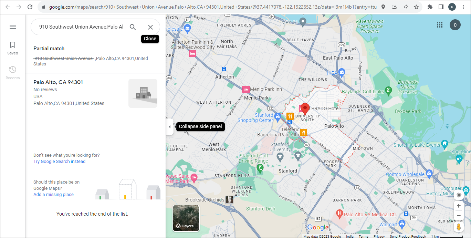Image resolution: width=471 pixels, height=238 pixels.
Task: Select the MPK 21 pin
Action: pos(303,22)
